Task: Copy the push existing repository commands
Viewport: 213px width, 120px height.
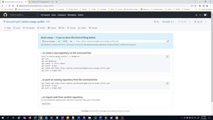Action: point(167,83)
